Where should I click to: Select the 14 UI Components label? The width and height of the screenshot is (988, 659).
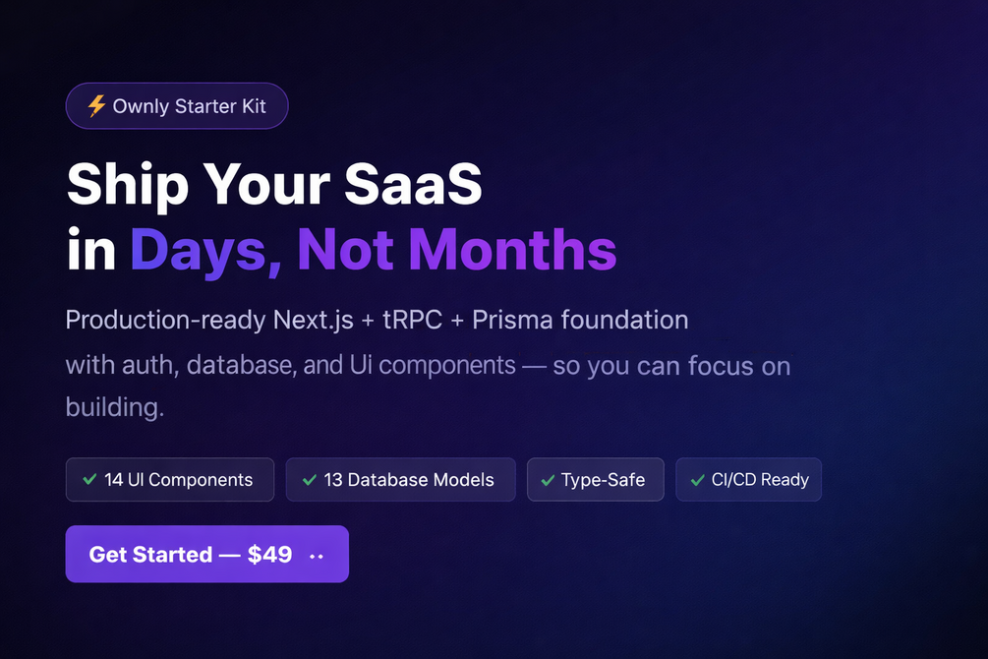(179, 480)
